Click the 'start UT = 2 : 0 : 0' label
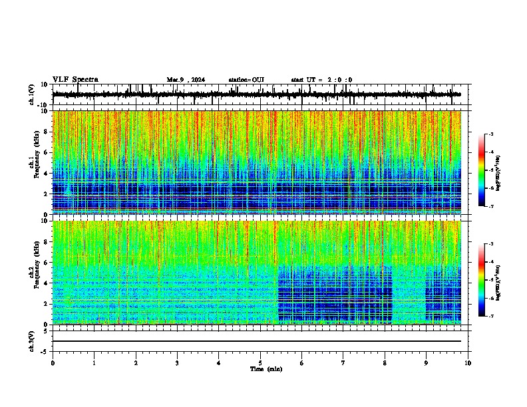527x407 pixels. tap(321, 80)
